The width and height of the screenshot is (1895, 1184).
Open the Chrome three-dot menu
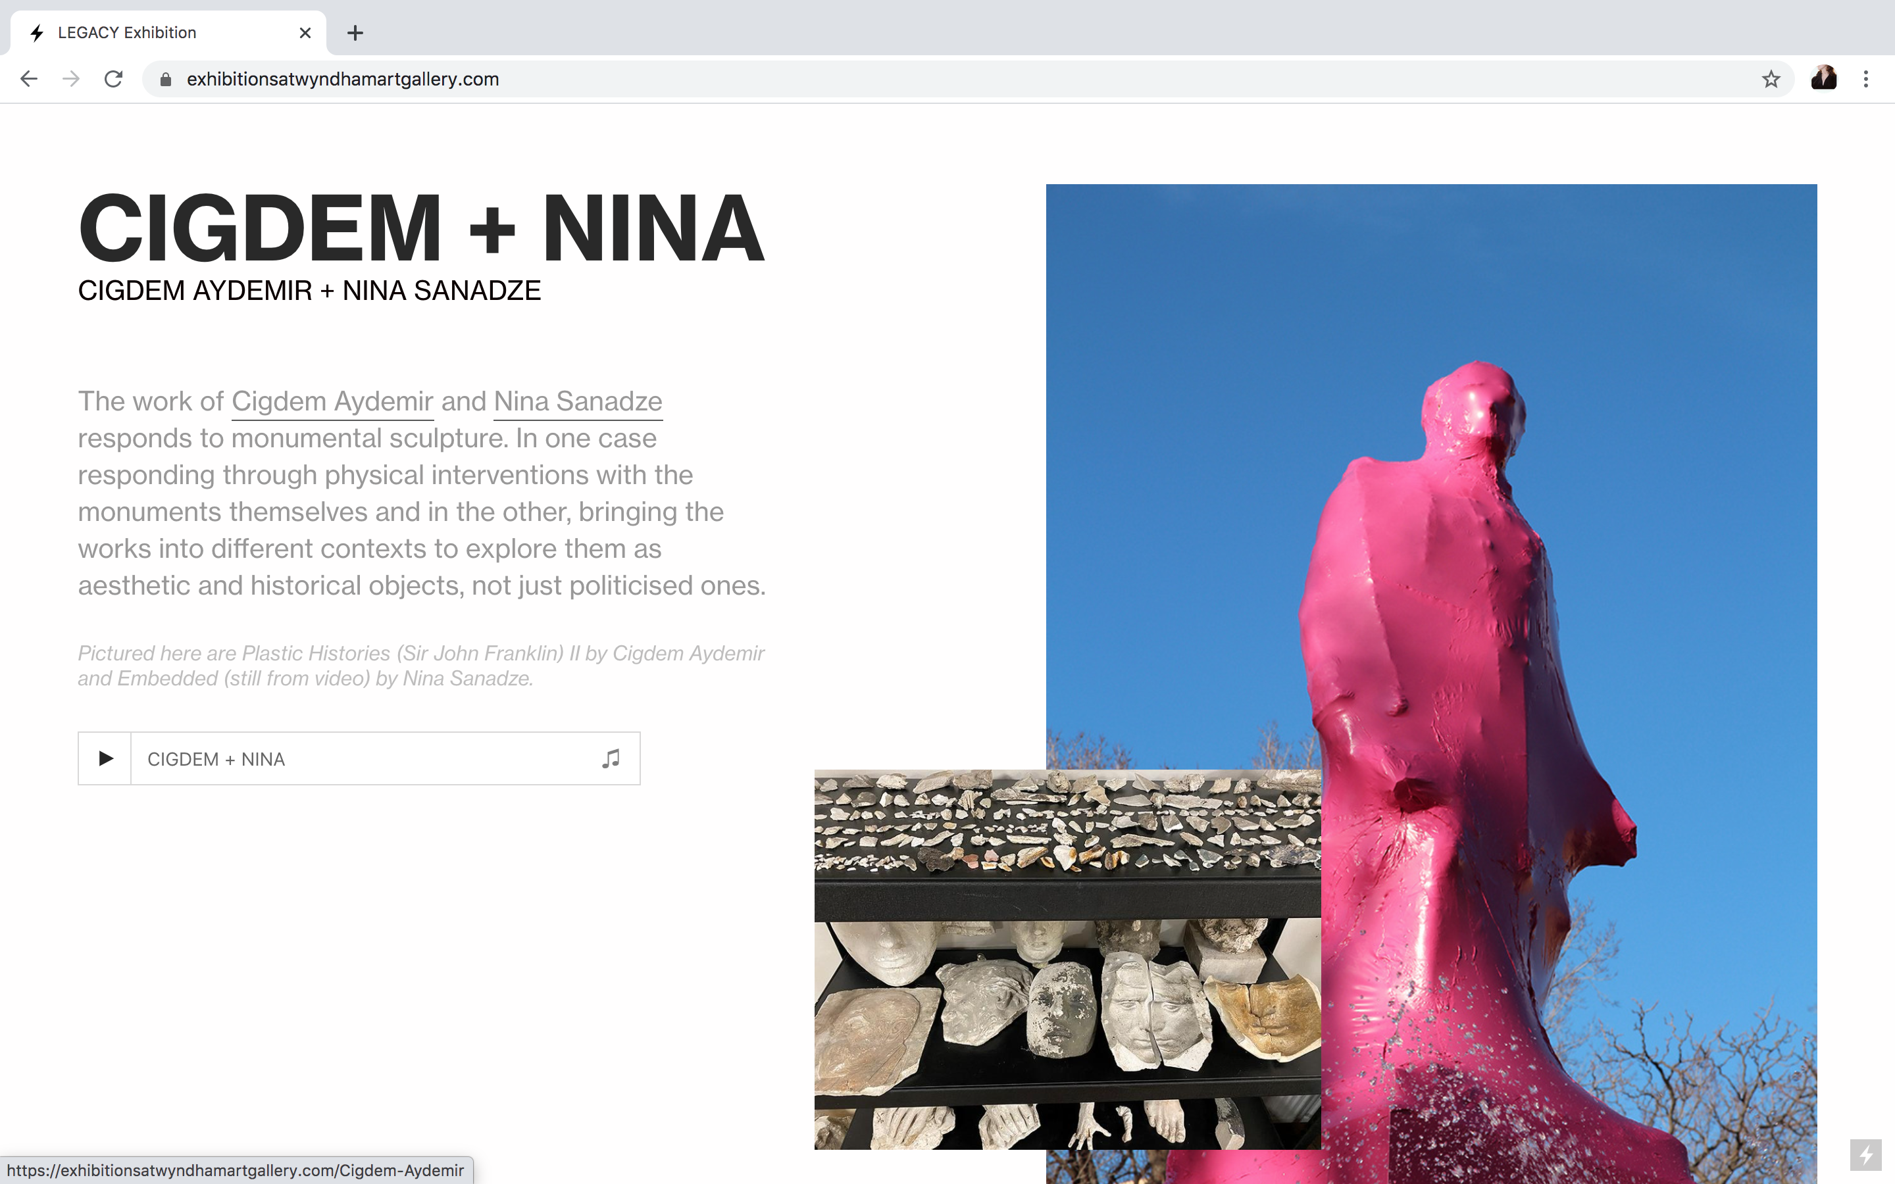(x=1866, y=79)
